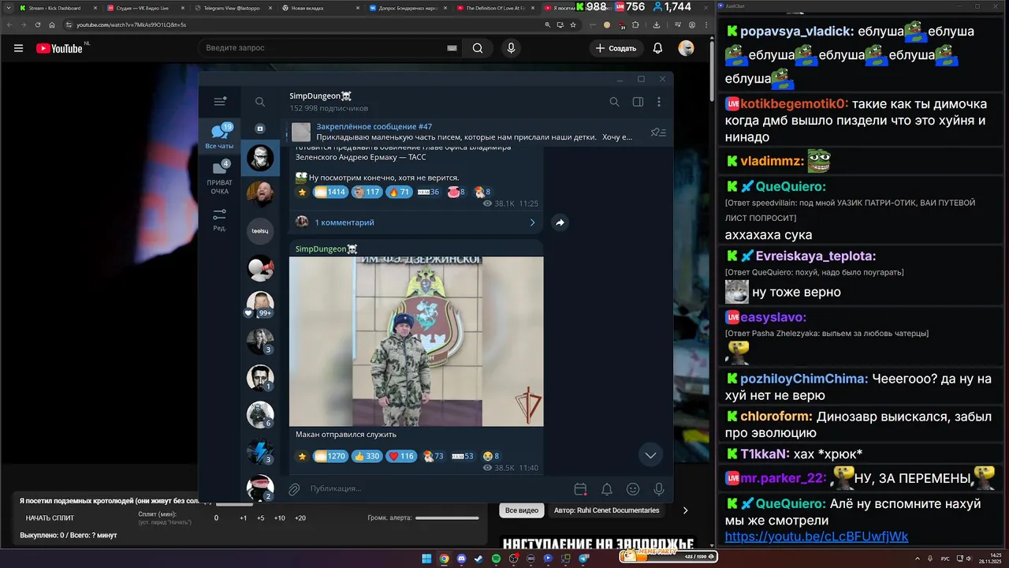Select the teelsy chat in the list
Screen dimensions: 1009x568
tap(260, 231)
